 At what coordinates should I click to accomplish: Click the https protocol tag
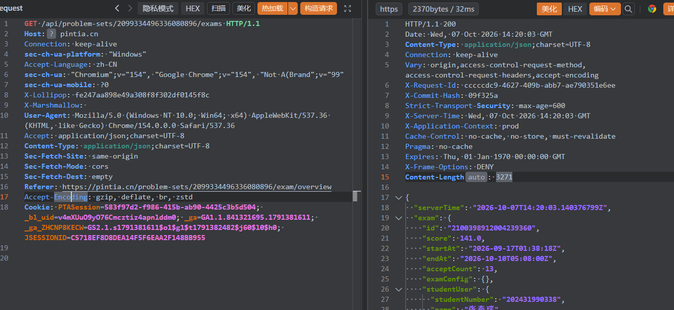pyautogui.click(x=388, y=9)
